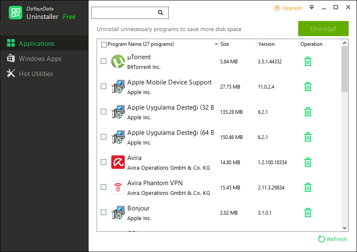Open the Hot Utilities section
This screenshot has height=252, width=357.
point(44,73)
